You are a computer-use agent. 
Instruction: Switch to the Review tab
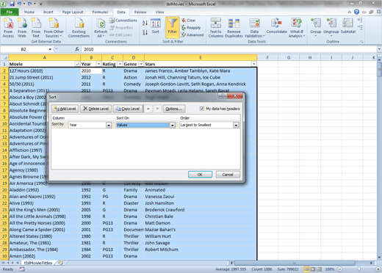click(x=140, y=12)
